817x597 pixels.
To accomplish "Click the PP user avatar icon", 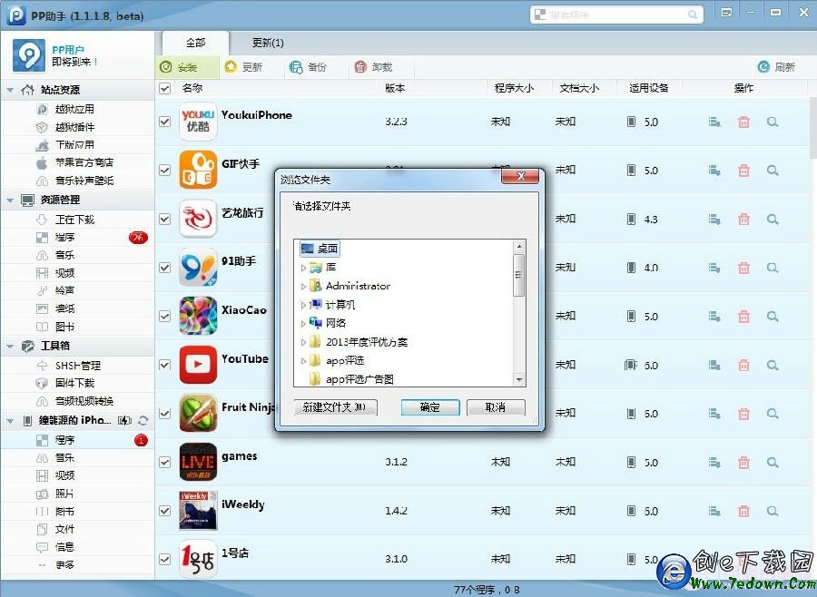I will point(29,55).
